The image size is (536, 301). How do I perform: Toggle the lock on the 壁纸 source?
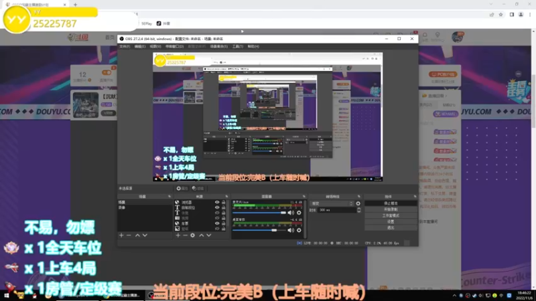(224, 229)
